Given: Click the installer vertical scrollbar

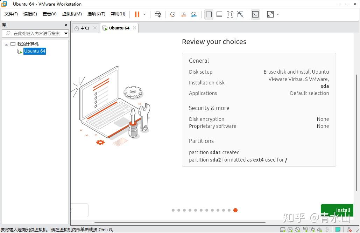Looking at the screenshot, I should click(x=356, y=132).
